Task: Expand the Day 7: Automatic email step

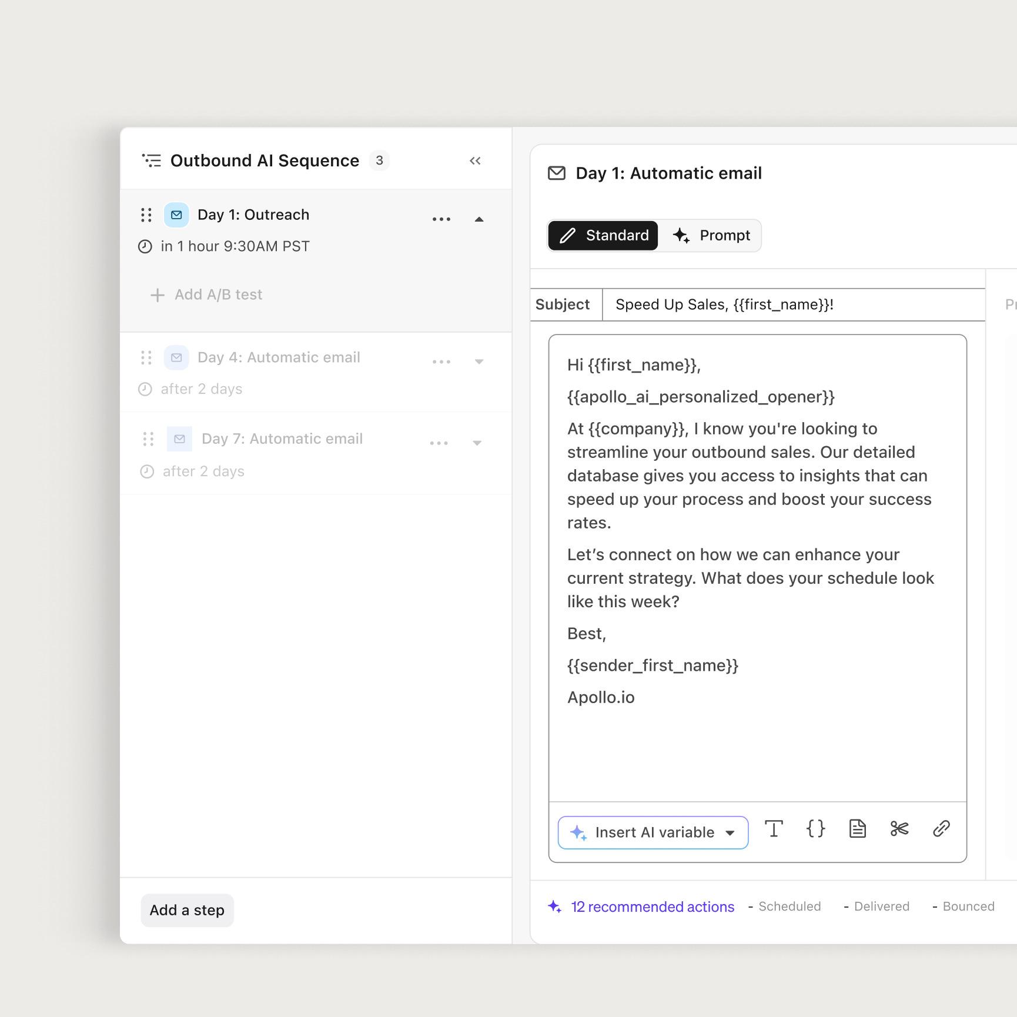Action: pos(477,443)
